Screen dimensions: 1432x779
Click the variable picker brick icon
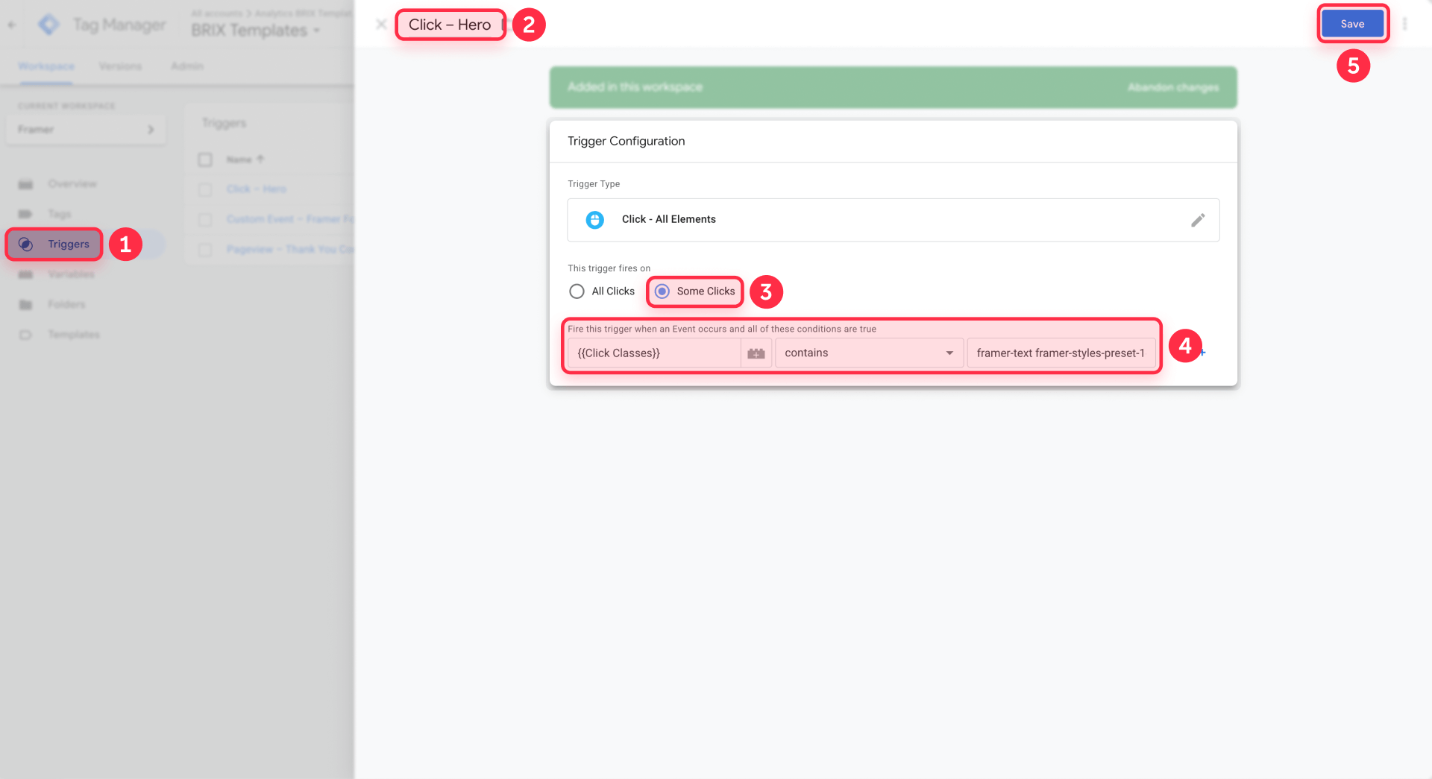click(756, 353)
